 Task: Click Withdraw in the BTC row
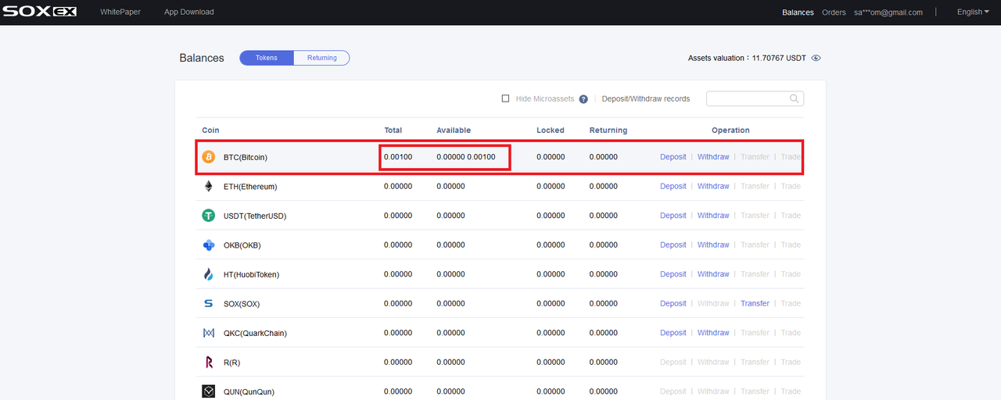pos(713,157)
